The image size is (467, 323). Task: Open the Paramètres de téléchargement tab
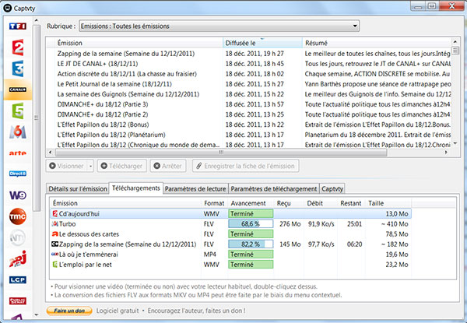(x=274, y=188)
